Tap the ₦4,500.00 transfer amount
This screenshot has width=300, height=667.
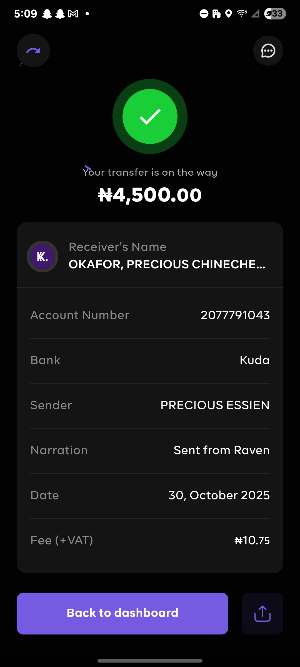(150, 195)
